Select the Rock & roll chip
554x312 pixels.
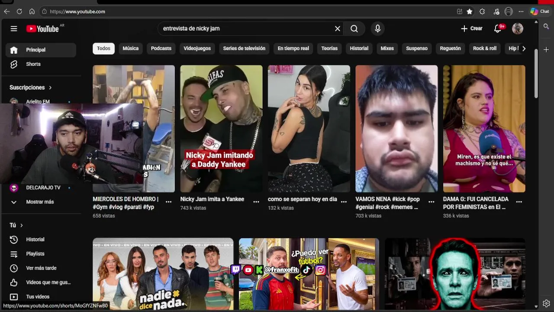click(x=485, y=49)
